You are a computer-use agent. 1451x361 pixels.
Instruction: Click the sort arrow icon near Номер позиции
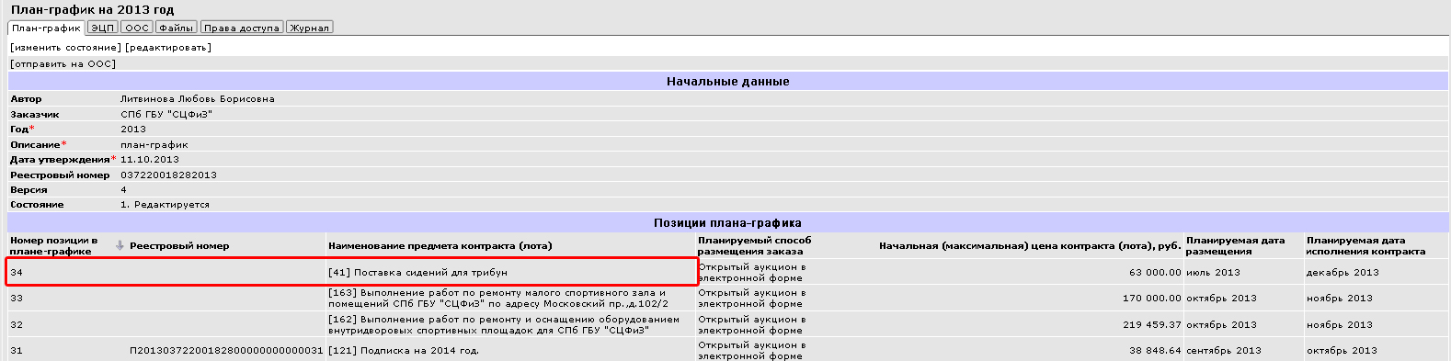click(120, 245)
